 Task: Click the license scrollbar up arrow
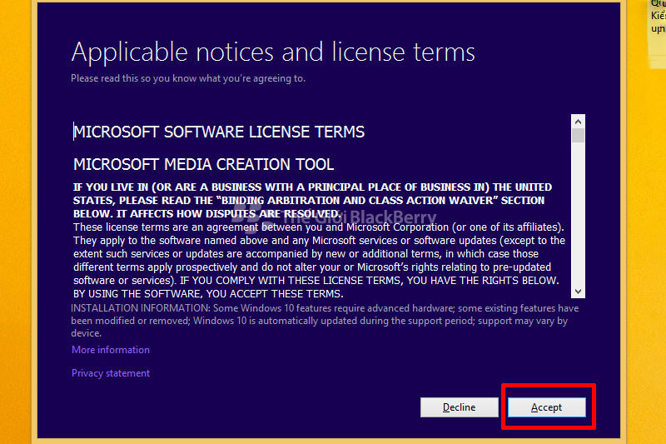coord(578,122)
